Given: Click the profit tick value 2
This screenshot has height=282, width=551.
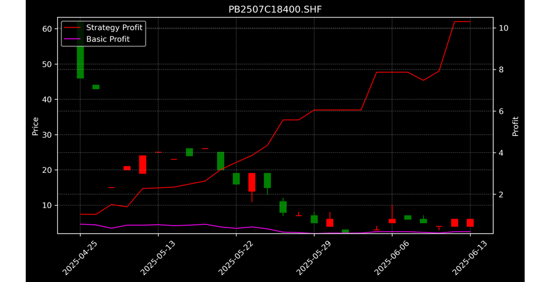Looking at the screenshot, I should coord(501,194).
